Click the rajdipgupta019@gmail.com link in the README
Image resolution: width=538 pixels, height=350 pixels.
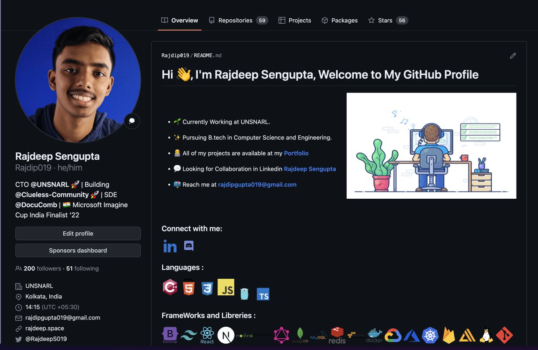coord(257,184)
